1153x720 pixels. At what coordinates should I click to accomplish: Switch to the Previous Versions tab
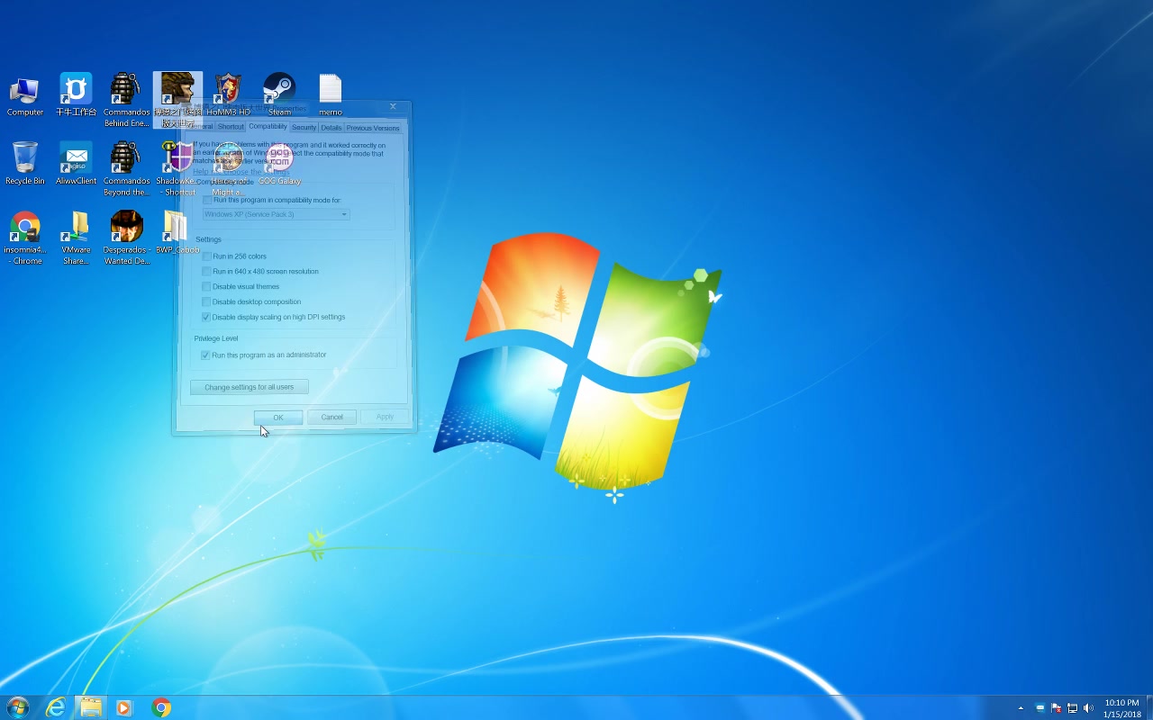373,128
